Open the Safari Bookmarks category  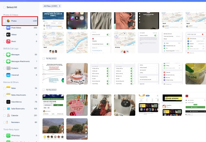pyautogui.click(x=20, y=109)
